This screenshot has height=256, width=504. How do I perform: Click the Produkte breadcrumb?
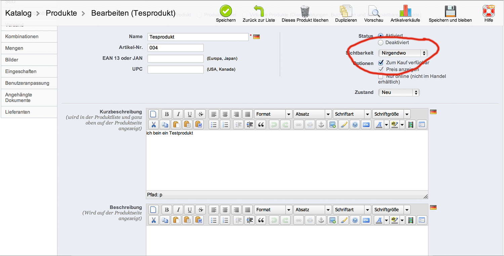point(61,13)
